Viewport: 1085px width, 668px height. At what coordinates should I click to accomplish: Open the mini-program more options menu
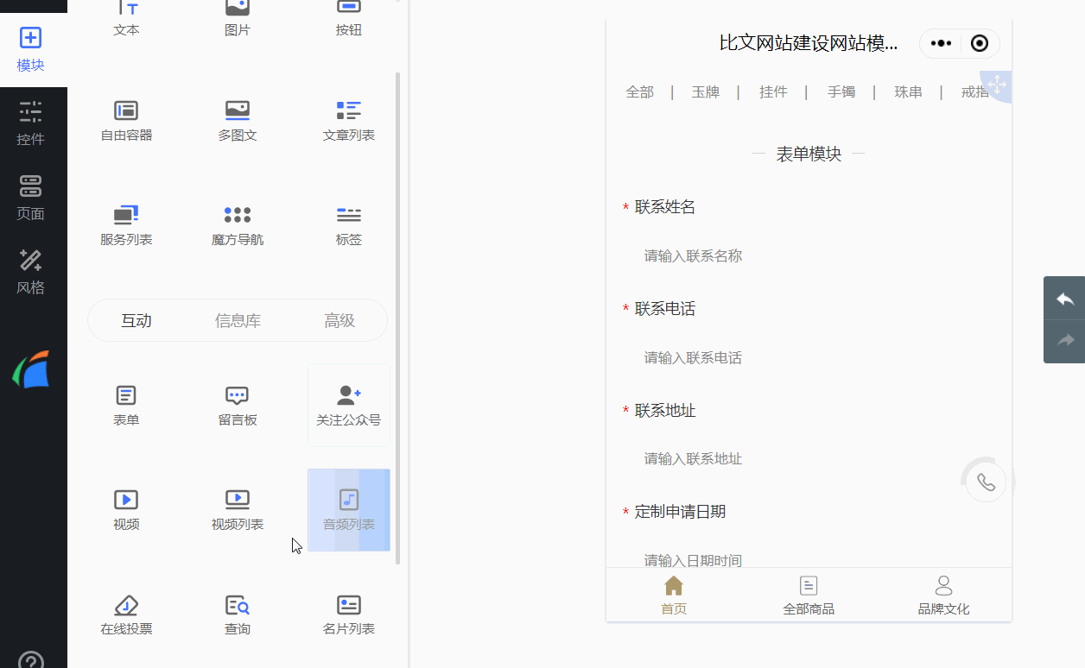[x=940, y=42]
